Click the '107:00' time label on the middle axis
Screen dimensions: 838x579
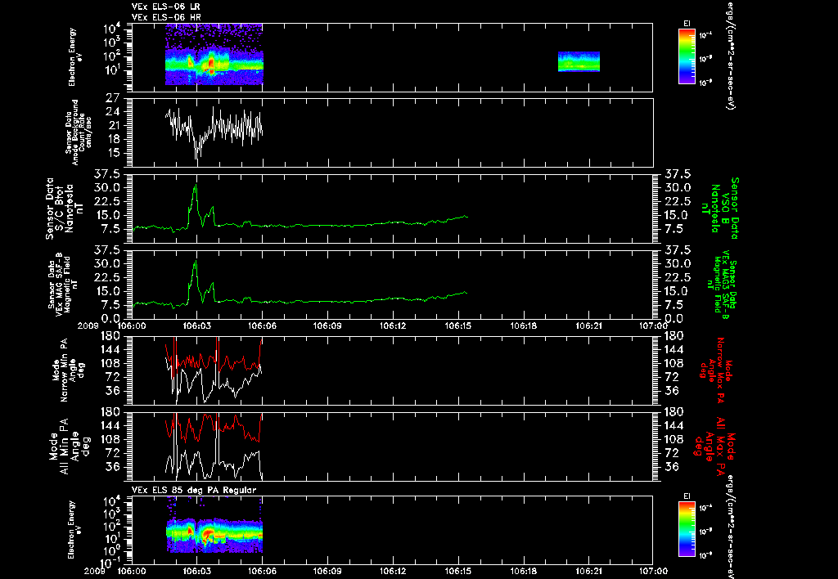(x=653, y=325)
